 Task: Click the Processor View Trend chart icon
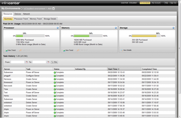click(7, 50)
